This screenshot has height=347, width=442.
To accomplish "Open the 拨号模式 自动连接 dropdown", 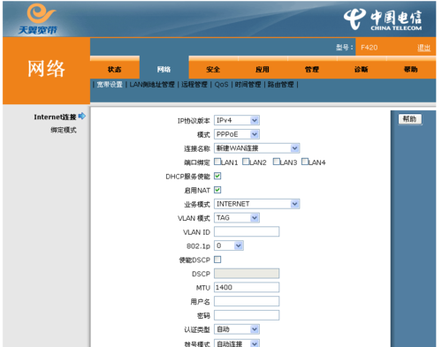I will coord(237,343).
